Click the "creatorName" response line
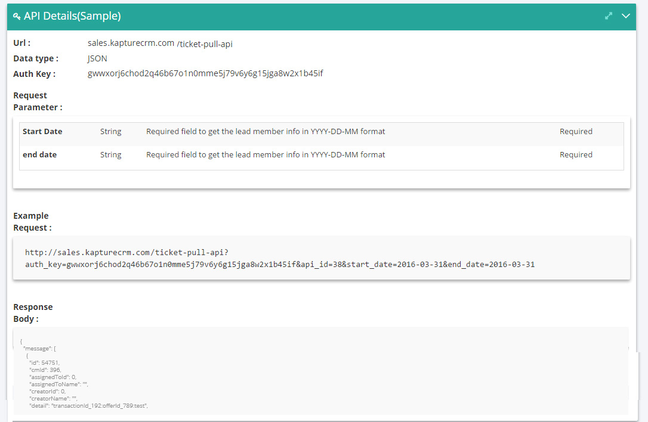 pos(53,399)
